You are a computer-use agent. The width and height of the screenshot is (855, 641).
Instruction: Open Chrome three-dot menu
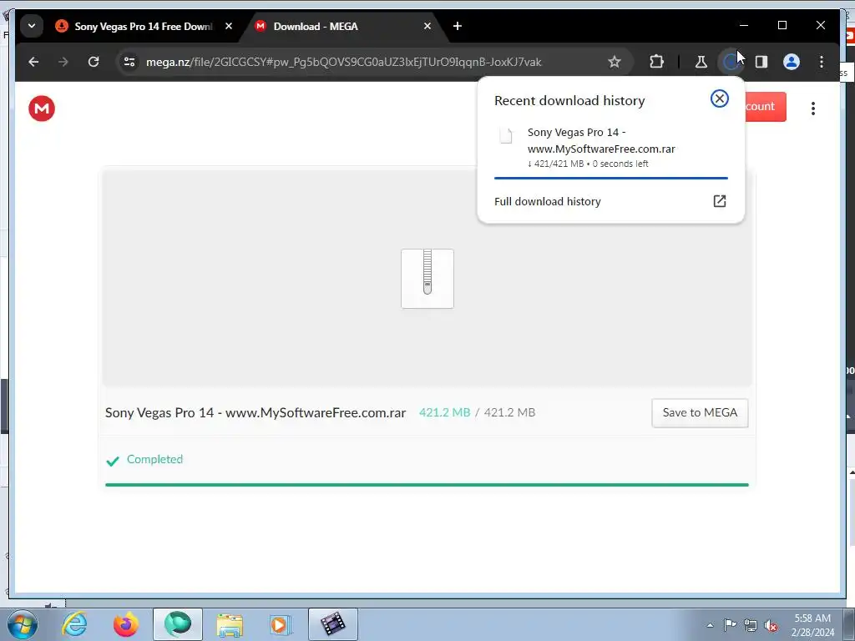point(822,62)
